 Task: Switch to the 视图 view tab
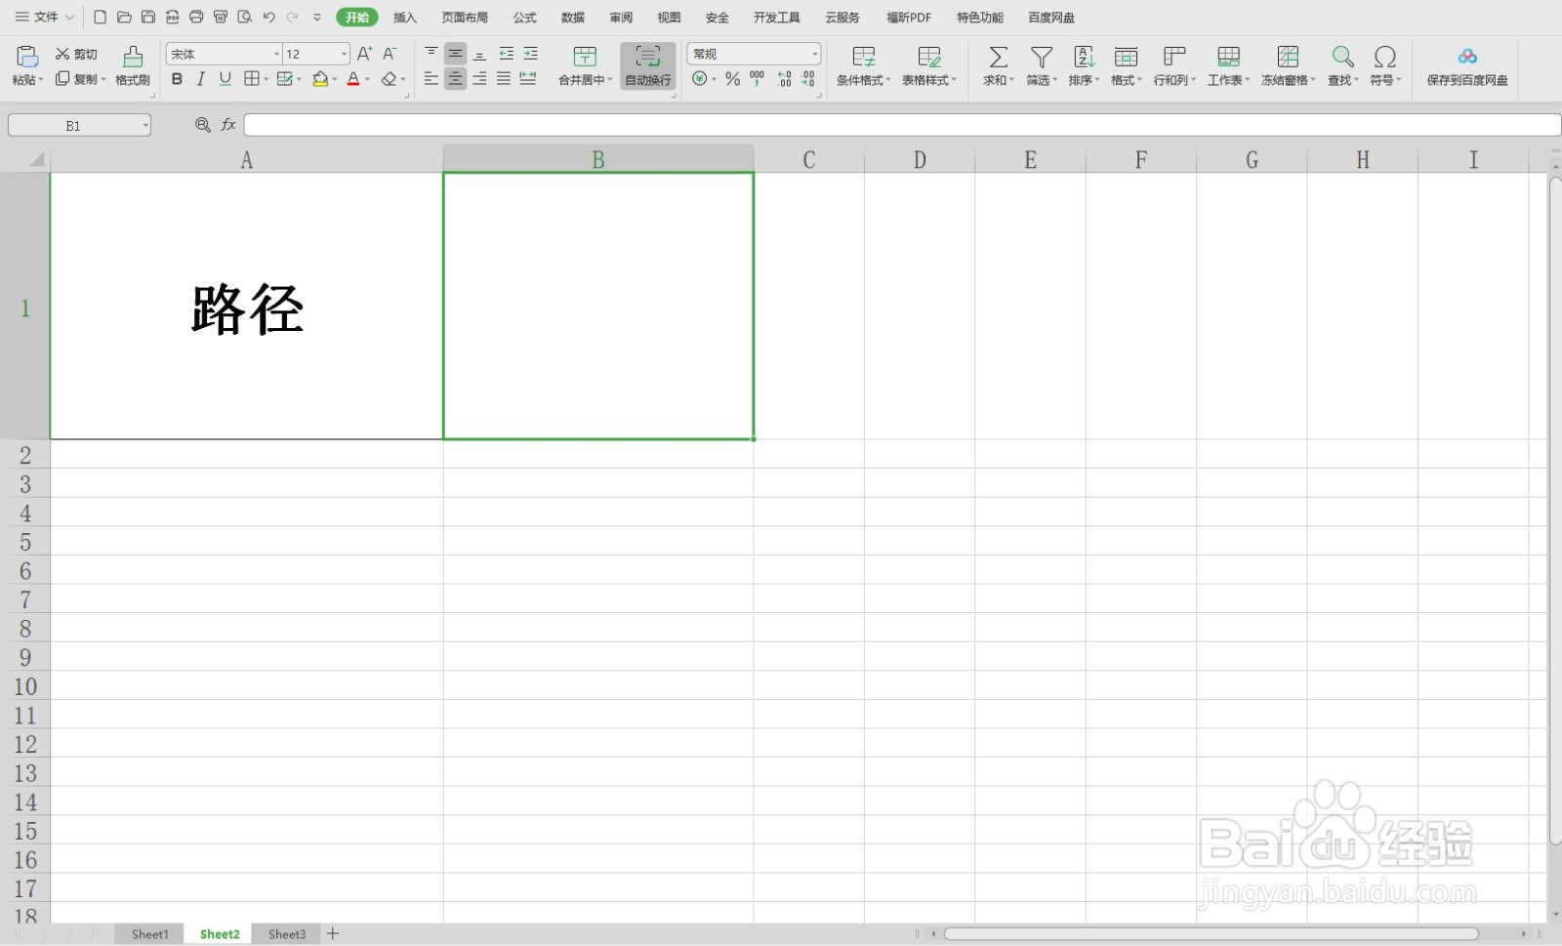669,18
